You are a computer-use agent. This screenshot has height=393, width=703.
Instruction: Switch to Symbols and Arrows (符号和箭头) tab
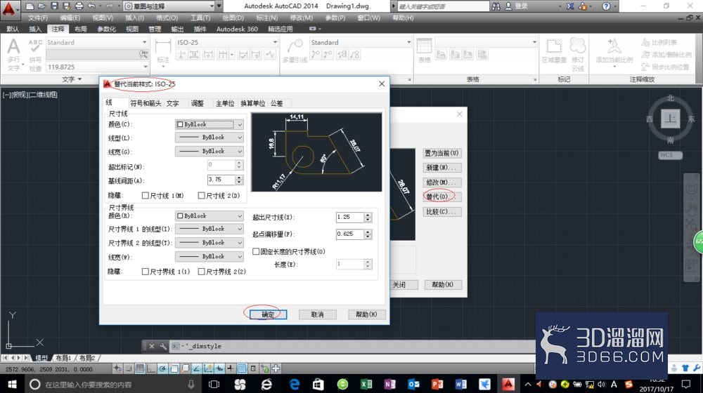[146, 103]
